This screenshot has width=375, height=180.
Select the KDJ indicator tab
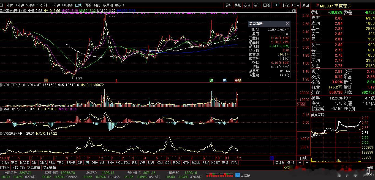[159, 163]
